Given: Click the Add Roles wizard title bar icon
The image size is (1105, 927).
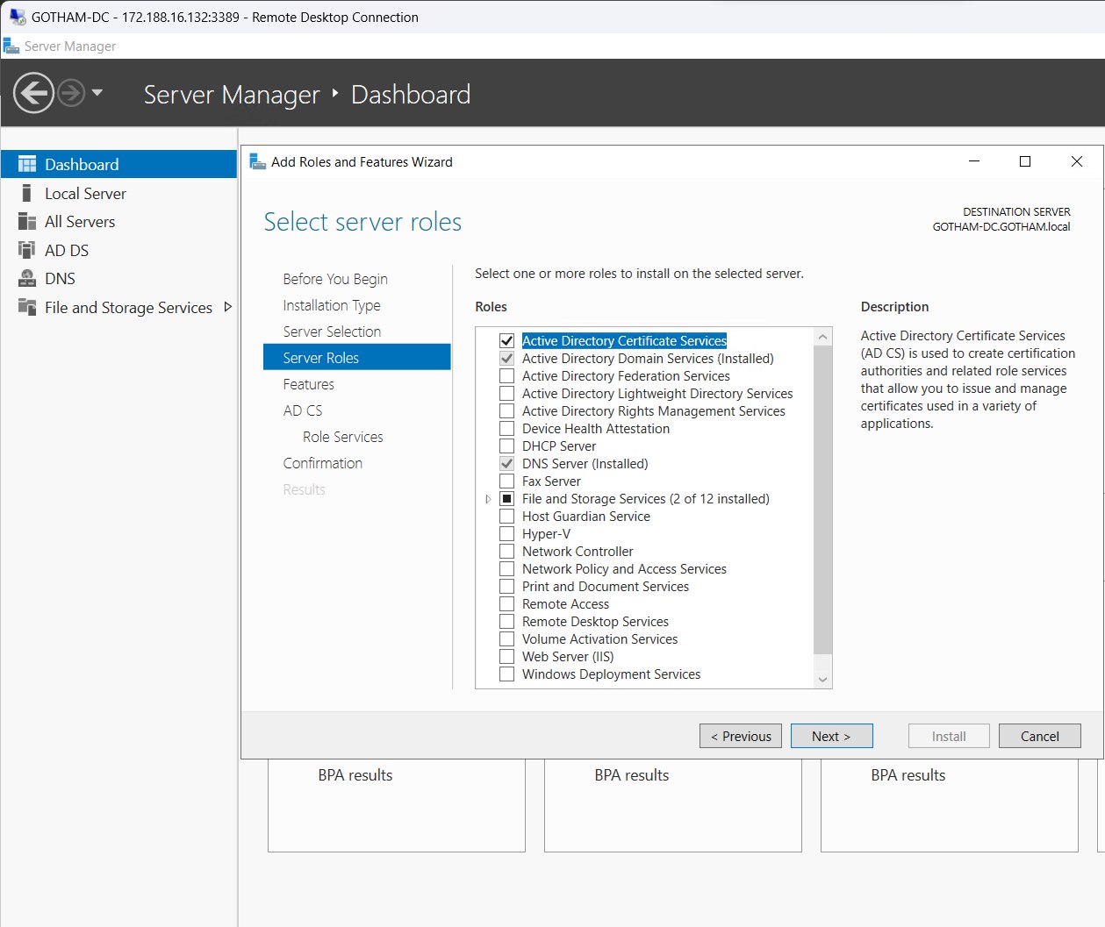Looking at the screenshot, I should pos(257,161).
